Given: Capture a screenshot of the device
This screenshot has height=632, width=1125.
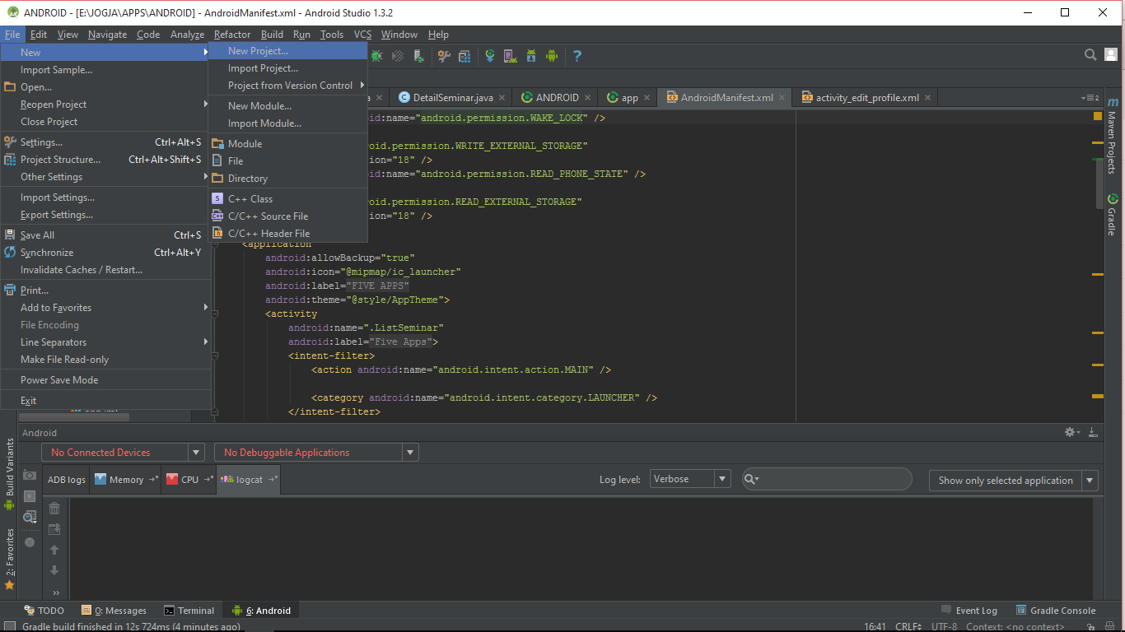Looking at the screenshot, I should click(31, 476).
